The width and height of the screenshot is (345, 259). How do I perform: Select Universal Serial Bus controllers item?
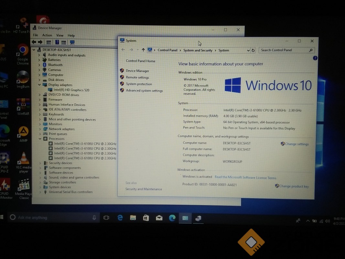[70, 192]
